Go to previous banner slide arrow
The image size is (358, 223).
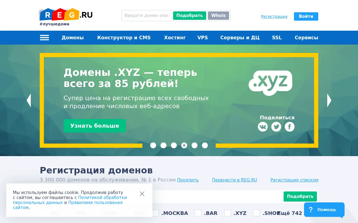coord(29,100)
